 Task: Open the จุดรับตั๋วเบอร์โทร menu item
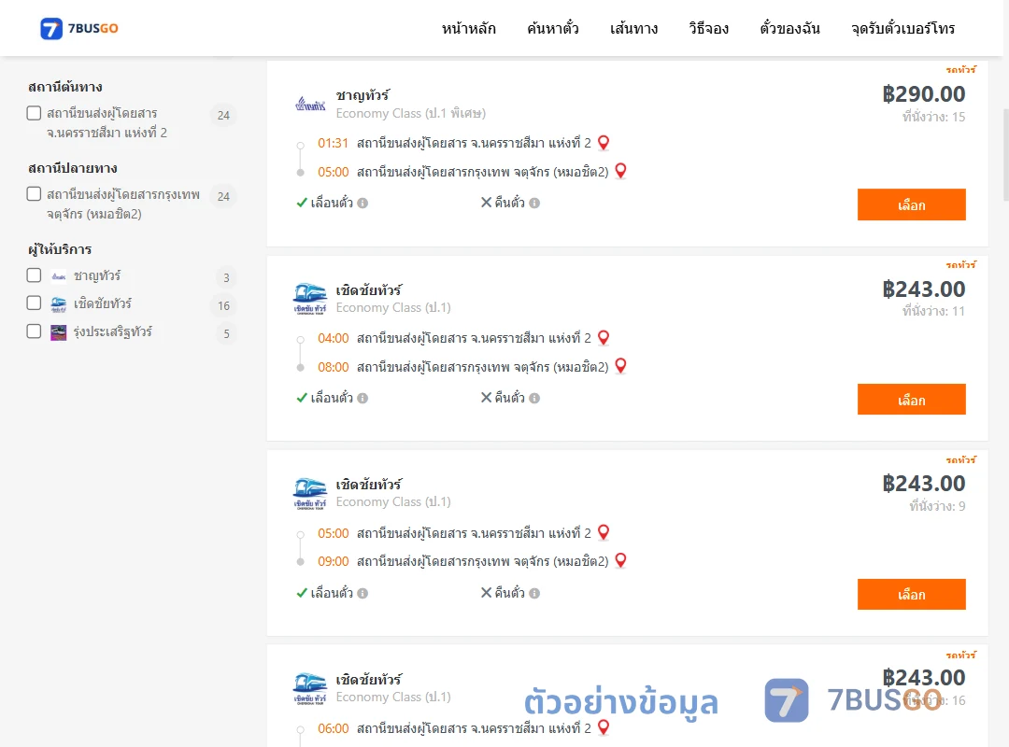pos(902,28)
